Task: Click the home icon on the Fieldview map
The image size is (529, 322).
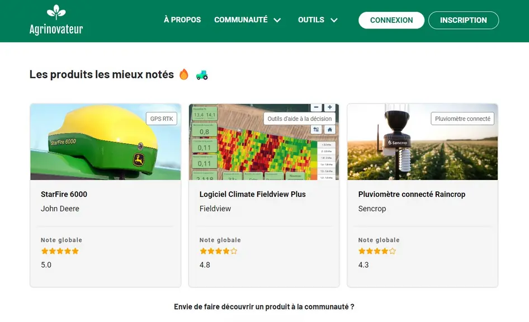Action: [x=329, y=130]
